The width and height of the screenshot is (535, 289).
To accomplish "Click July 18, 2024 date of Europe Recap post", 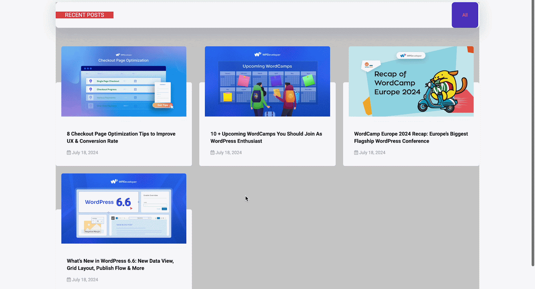I will (372, 153).
